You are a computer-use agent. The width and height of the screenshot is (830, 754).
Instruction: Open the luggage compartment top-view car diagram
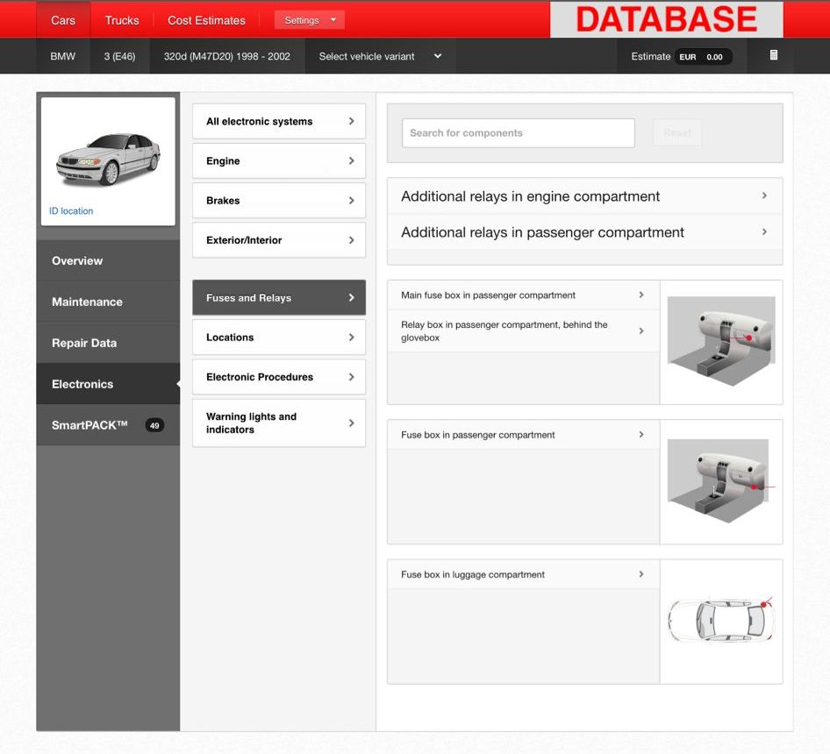720,621
